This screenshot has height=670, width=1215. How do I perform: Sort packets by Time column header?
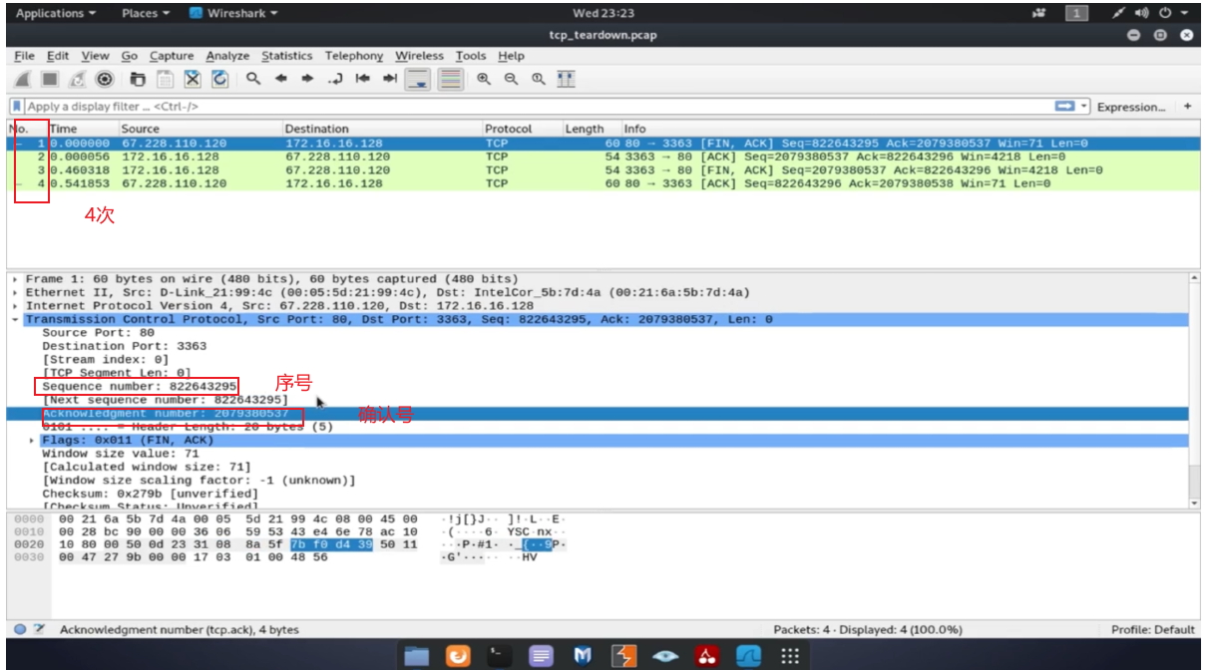pos(82,129)
